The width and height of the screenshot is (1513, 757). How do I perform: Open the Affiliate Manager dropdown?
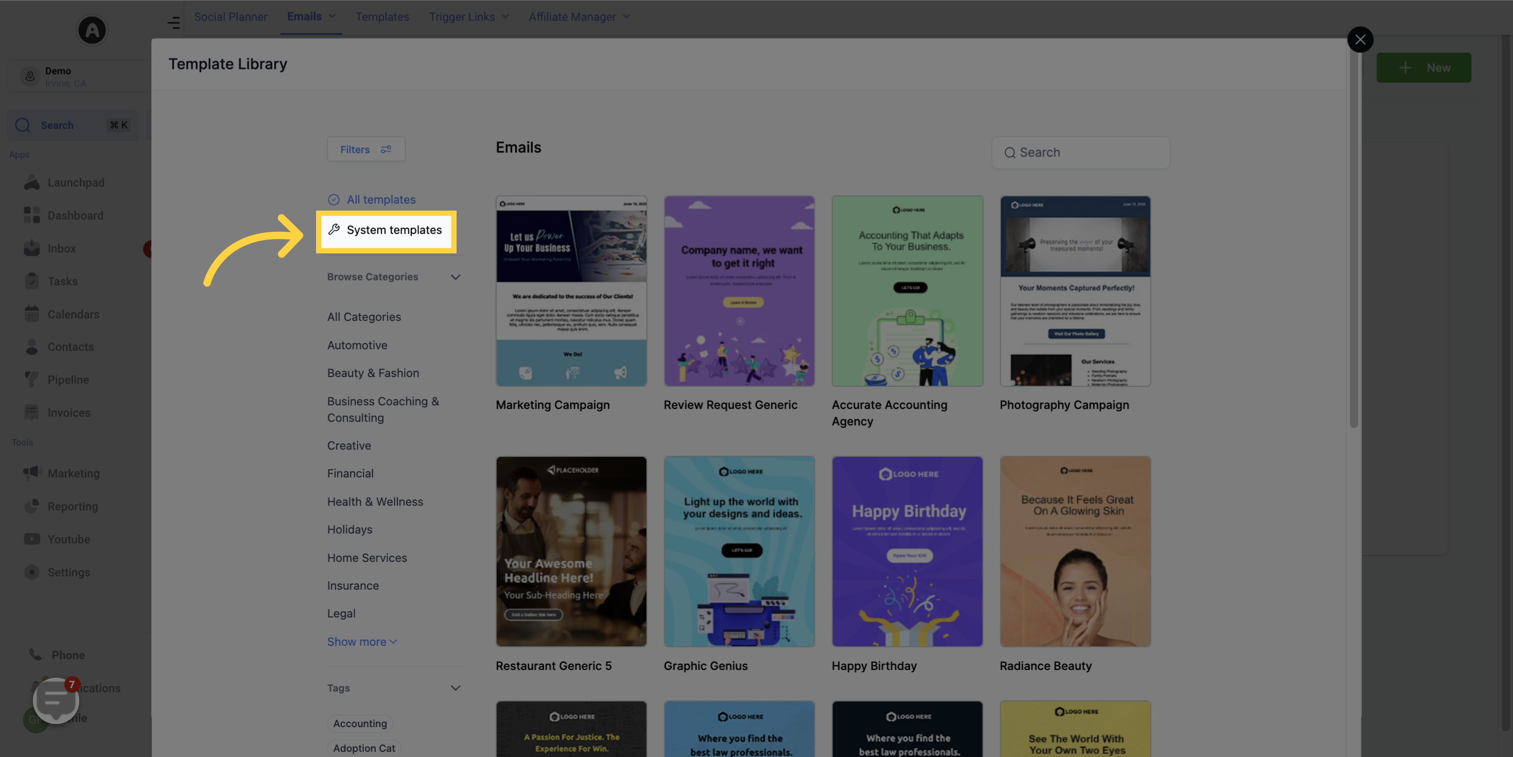[x=579, y=17]
